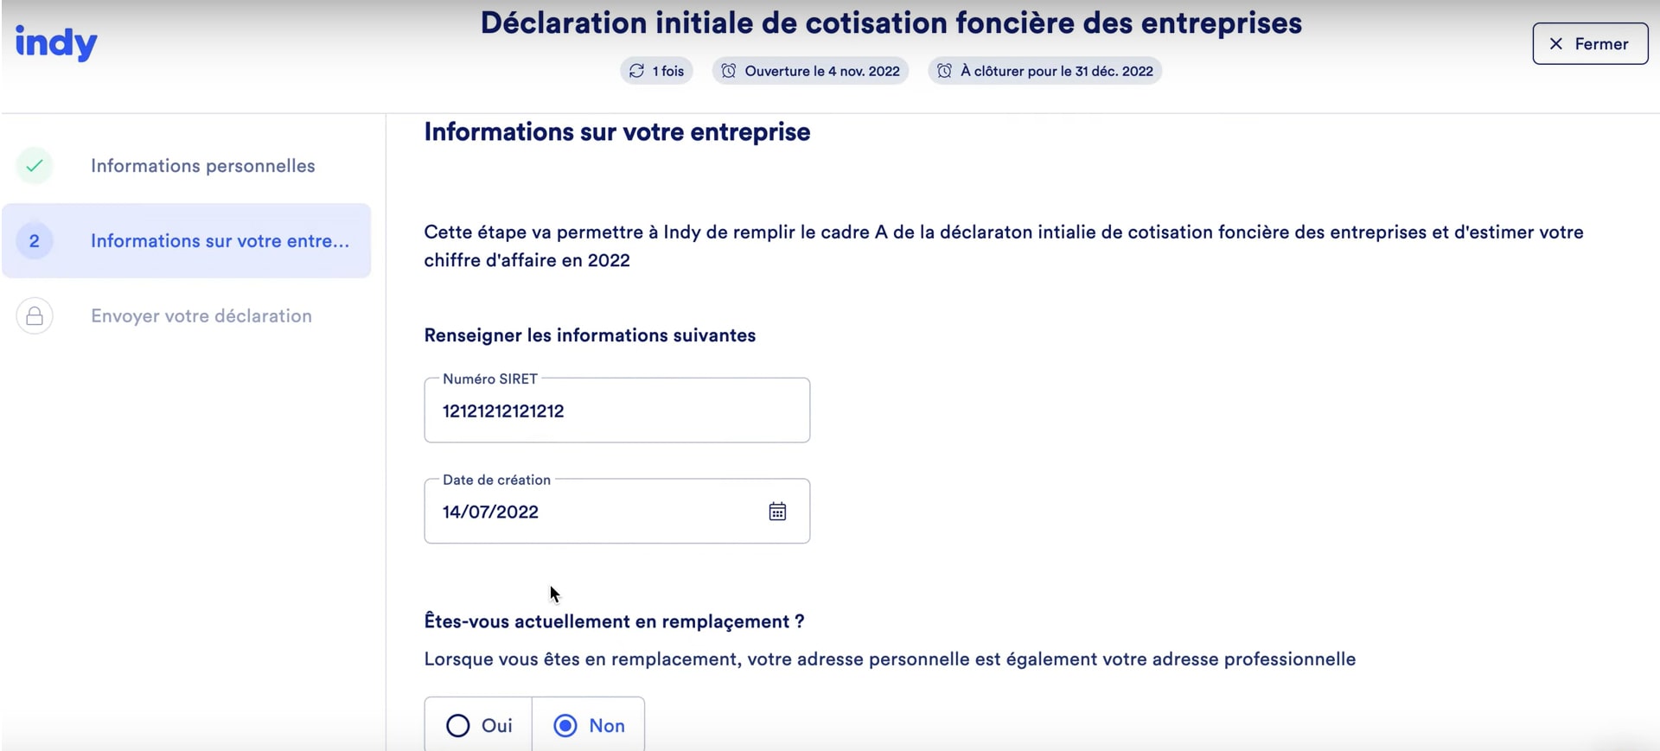Click the alarm clock icon beside 'À clôturer'

(944, 71)
